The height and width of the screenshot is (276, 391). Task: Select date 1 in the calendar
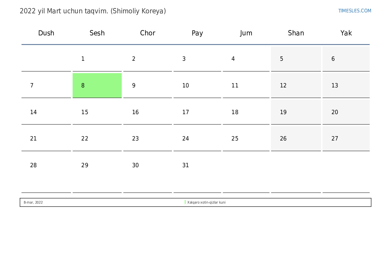pos(97,59)
